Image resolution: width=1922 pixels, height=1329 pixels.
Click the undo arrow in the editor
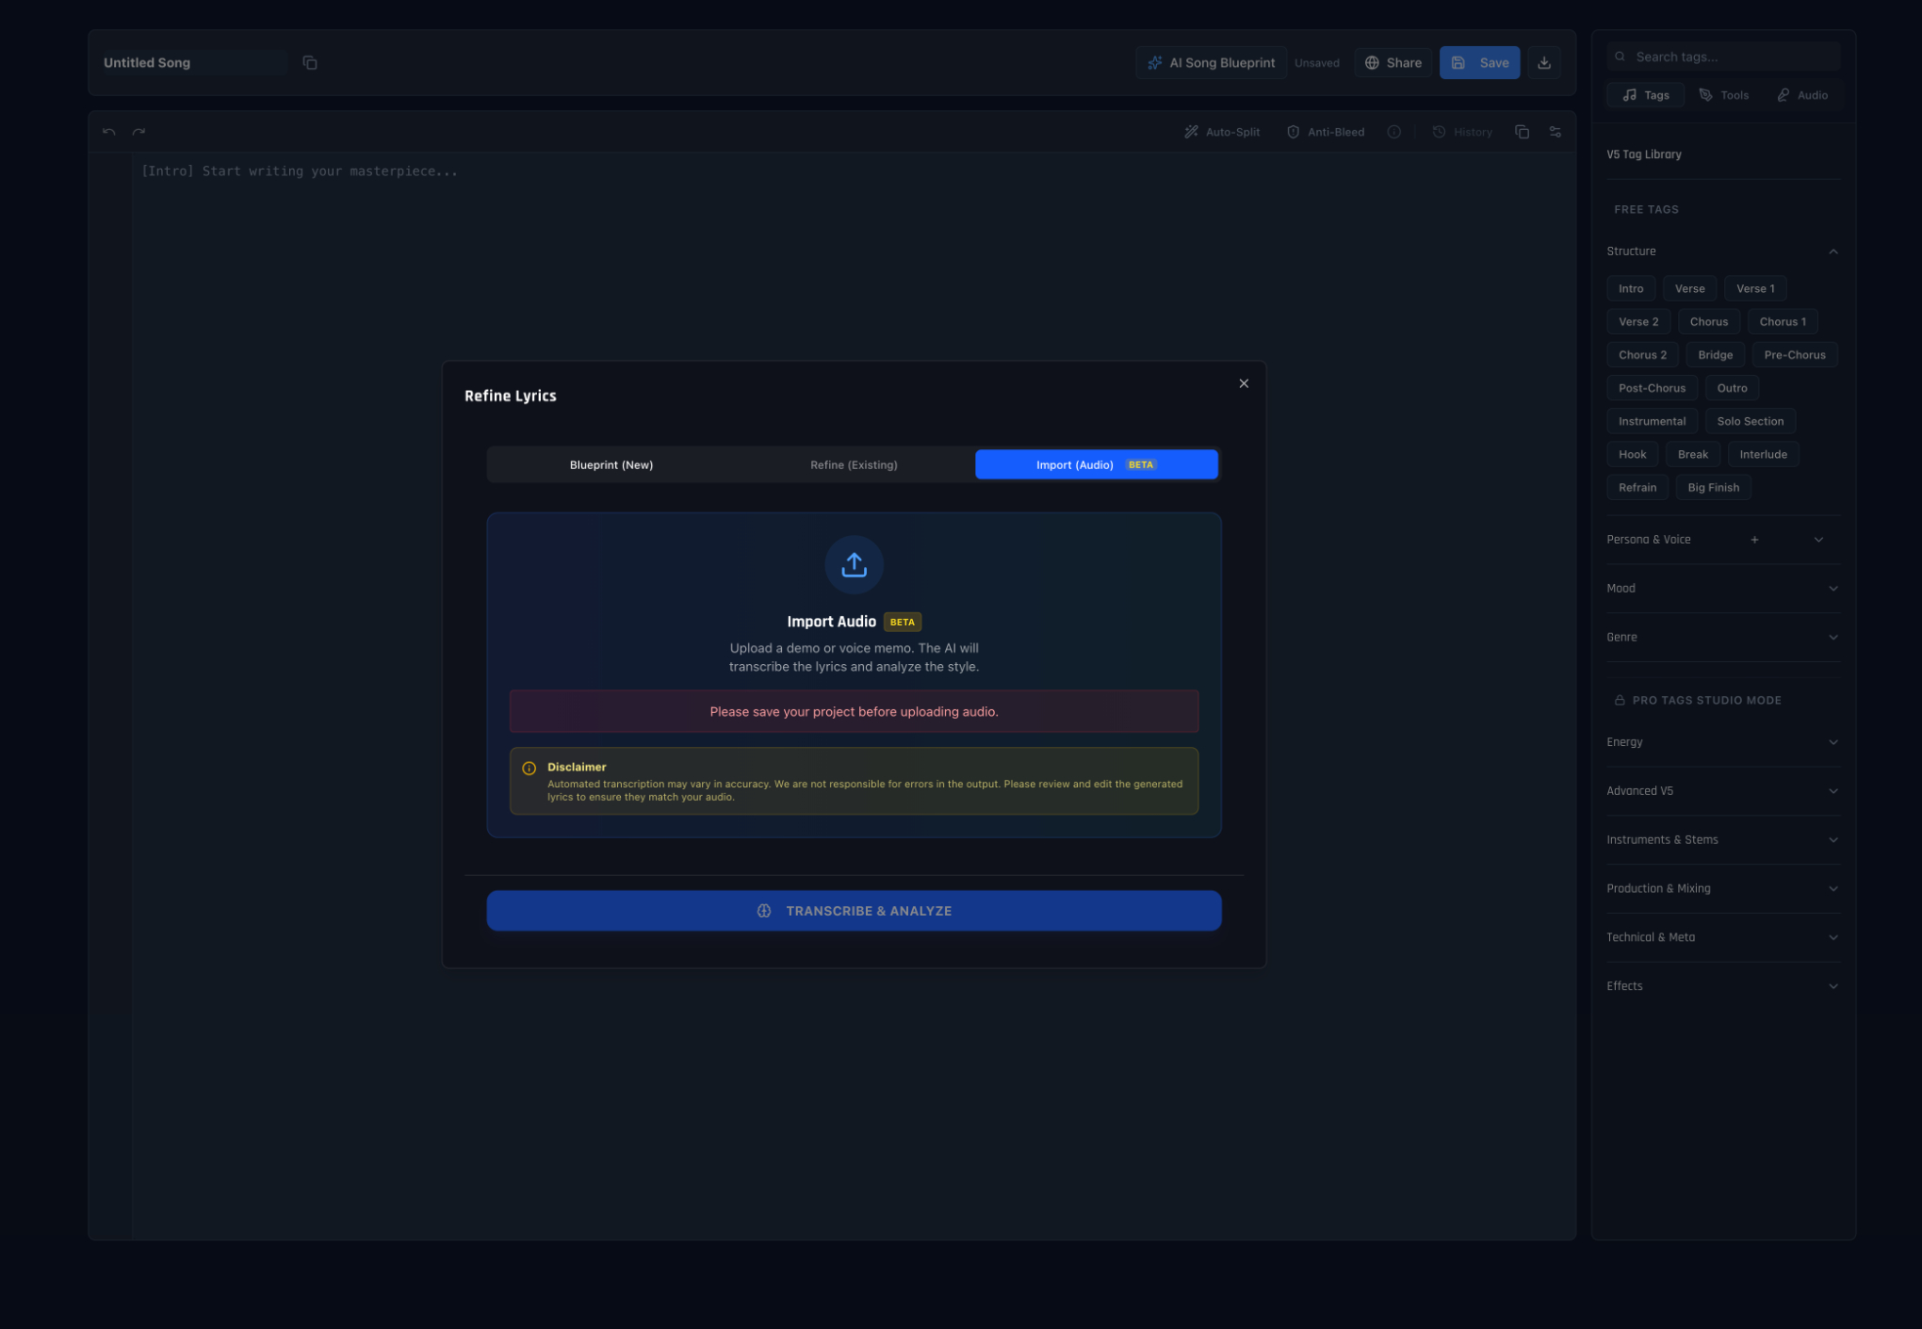click(x=108, y=132)
